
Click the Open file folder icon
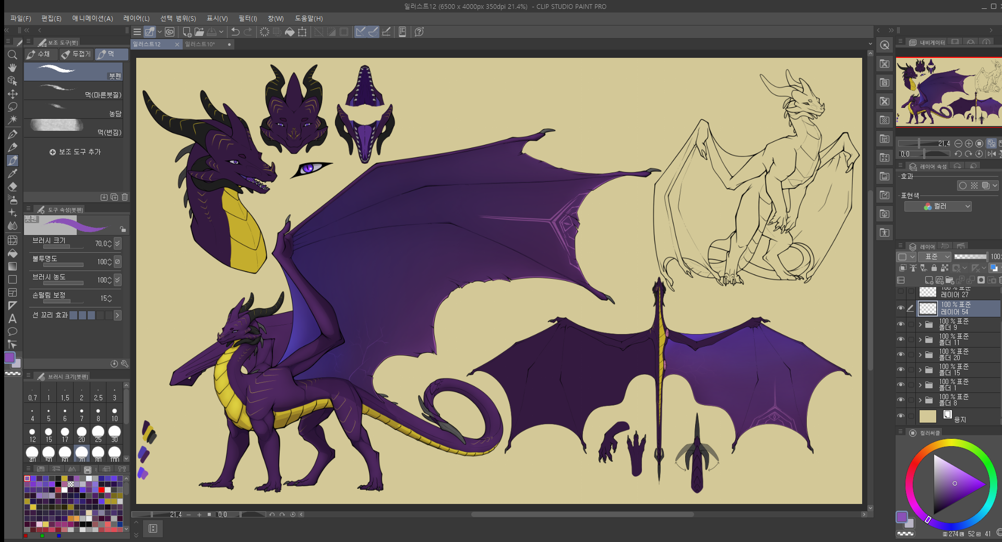tap(199, 32)
